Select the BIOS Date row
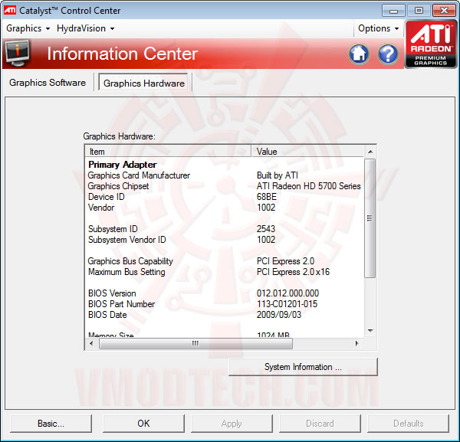Viewport: 460px width, 442px height. point(225,315)
